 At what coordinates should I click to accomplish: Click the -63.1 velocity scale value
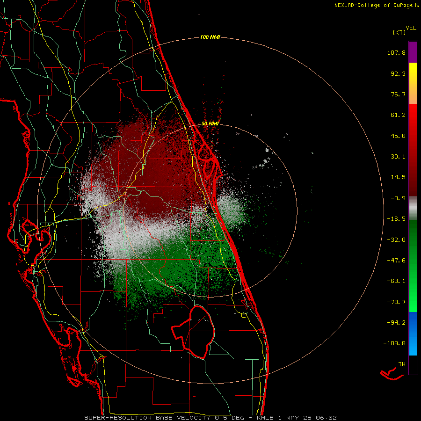tap(396, 281)
